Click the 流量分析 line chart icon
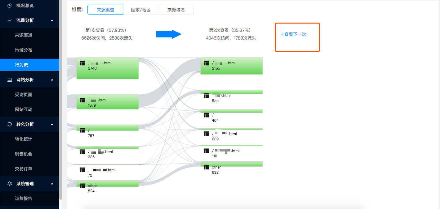 pyautogui.click(x=10, y=20)
